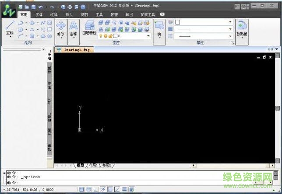This screenshot has width=282, height=194.
Task: Expand the ribbon options dropdown after 扩展工具
Action: coord(162,14)
